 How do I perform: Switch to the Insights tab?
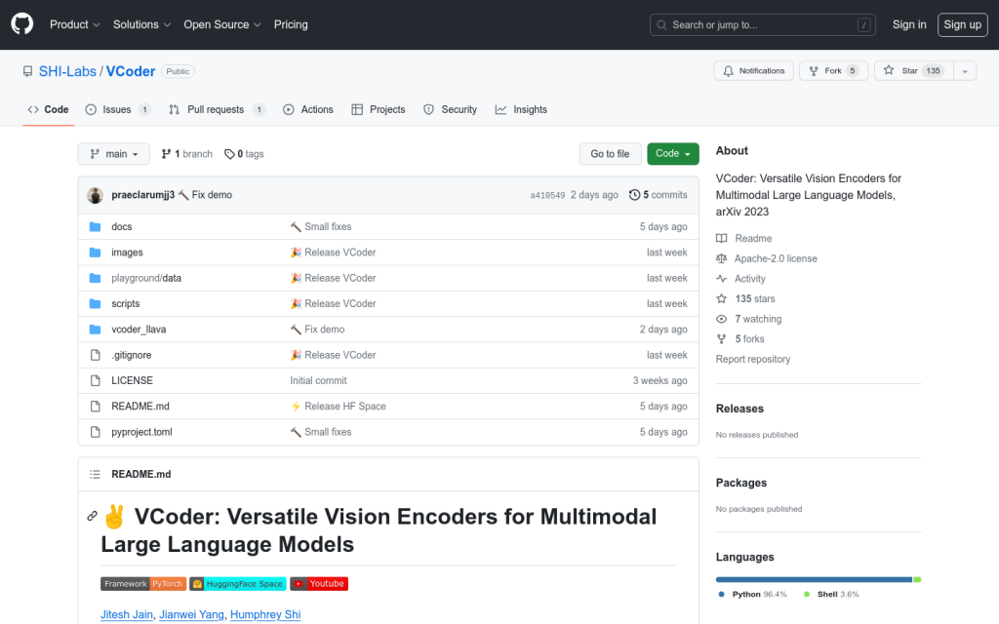click(521, 109)
